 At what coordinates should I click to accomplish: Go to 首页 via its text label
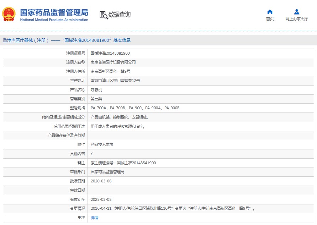click(x=270, y=19)
